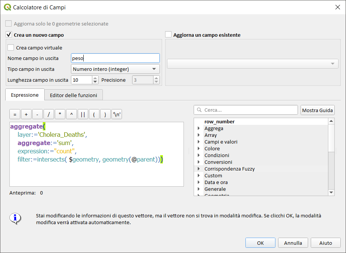This screenshot has width=346, height=253.
Task: Insert the division operator
Action: (49, 114)
